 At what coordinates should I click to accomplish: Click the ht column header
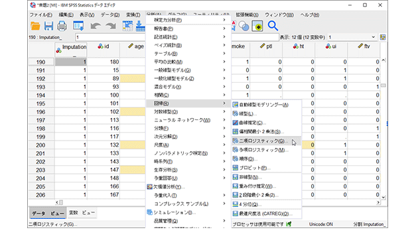click(299, 50)
